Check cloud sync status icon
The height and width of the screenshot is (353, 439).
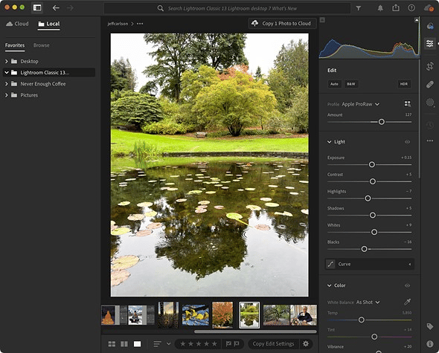coord(429,8)
